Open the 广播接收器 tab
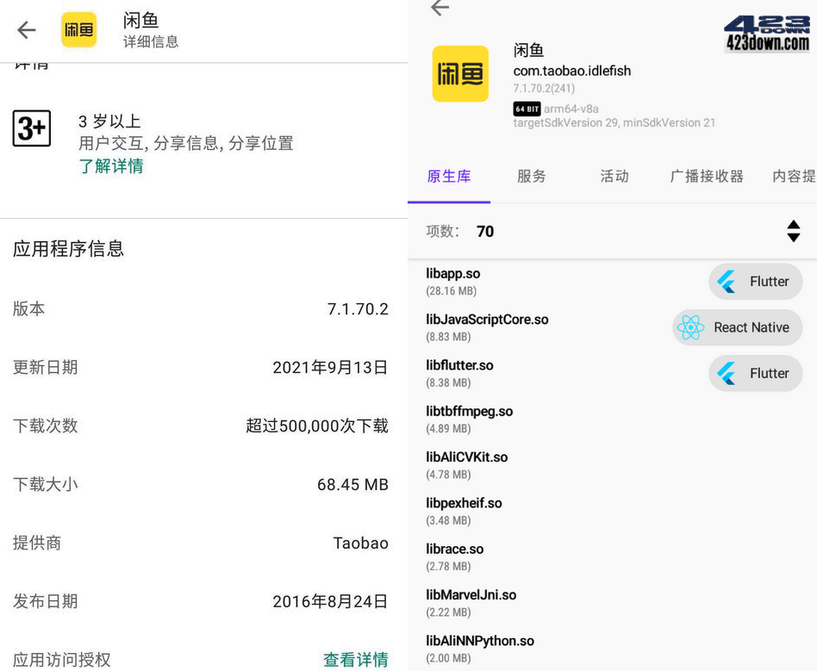Viewport: 817px width, 671px height. click(707, 177)
